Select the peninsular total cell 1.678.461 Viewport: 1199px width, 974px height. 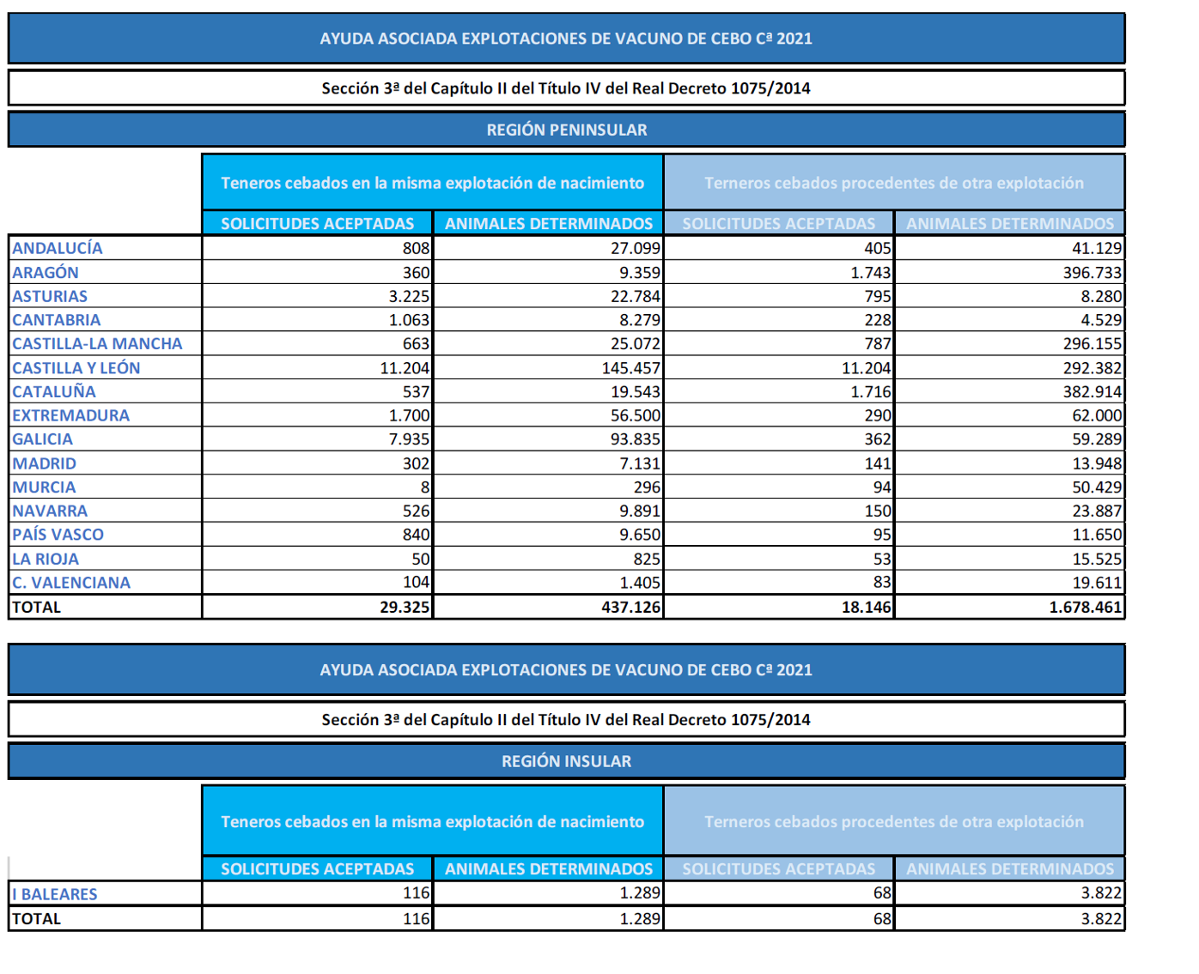click(x=1086, y=607)
